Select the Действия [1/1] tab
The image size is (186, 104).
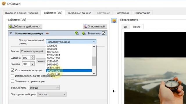pyautogui.click(x=53, y=13)
